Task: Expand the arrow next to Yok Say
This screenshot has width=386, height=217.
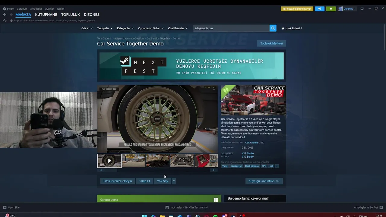Action: [x=174, y=181]
